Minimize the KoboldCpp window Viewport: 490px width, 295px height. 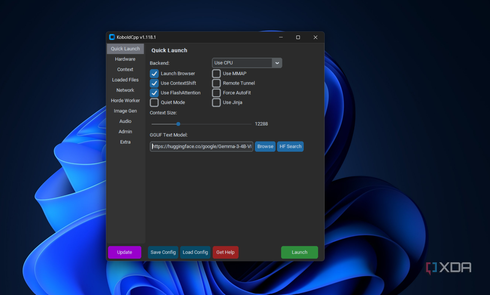281,37
